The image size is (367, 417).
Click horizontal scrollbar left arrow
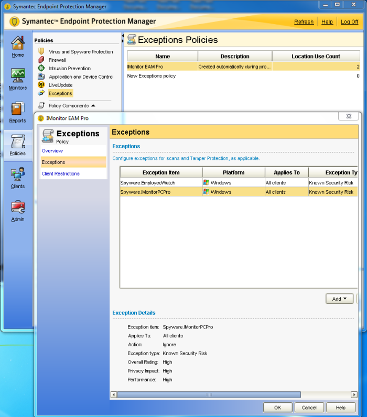(x=114, y=394)
